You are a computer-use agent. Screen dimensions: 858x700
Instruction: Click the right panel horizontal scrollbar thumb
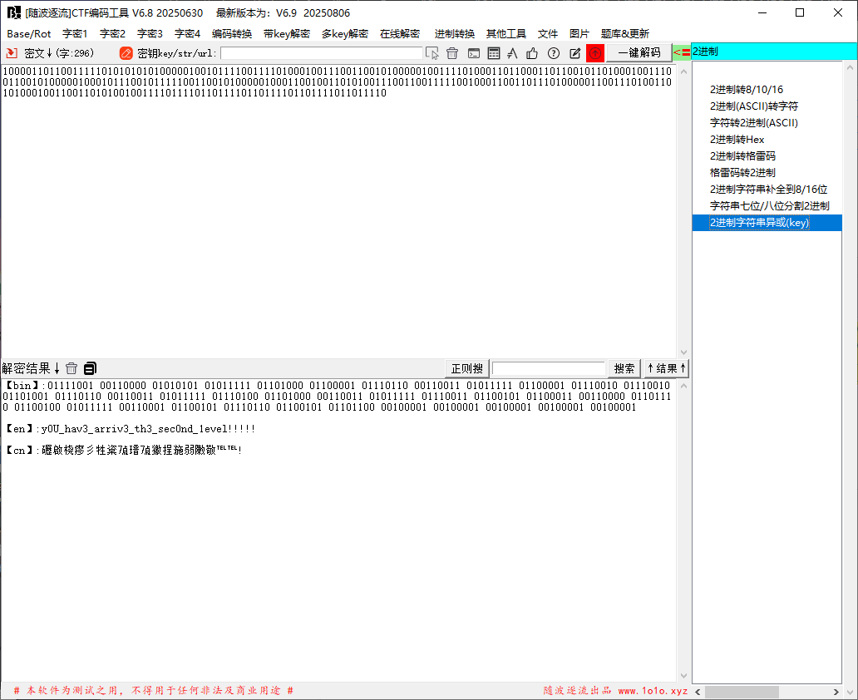730,692
